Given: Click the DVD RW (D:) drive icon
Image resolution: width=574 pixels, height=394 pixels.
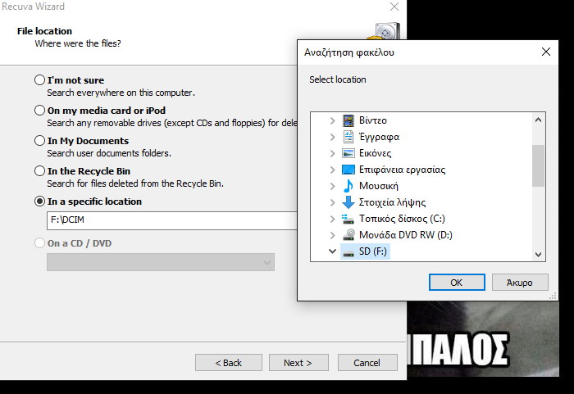Looking at the screenshot, I should pos(348,235).
